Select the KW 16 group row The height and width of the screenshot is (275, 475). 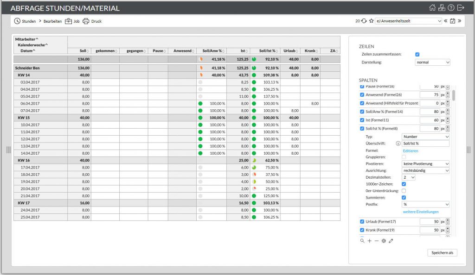[x=177, y=160]
